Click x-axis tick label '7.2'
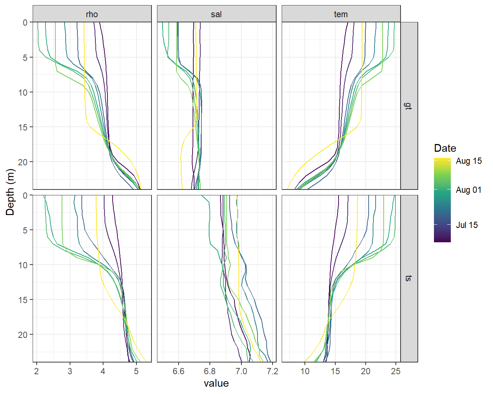 tap(273, 371)
